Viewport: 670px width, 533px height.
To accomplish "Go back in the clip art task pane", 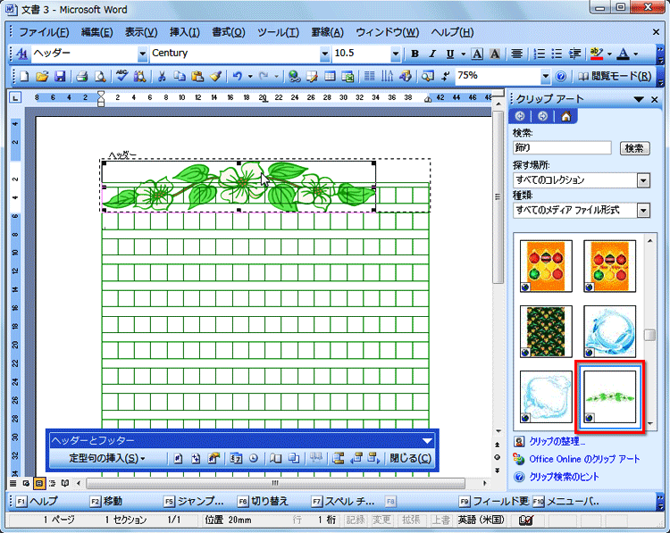I will 520,116.
